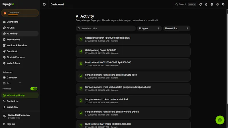Click the Sign out icon

[x=4, y=124]
